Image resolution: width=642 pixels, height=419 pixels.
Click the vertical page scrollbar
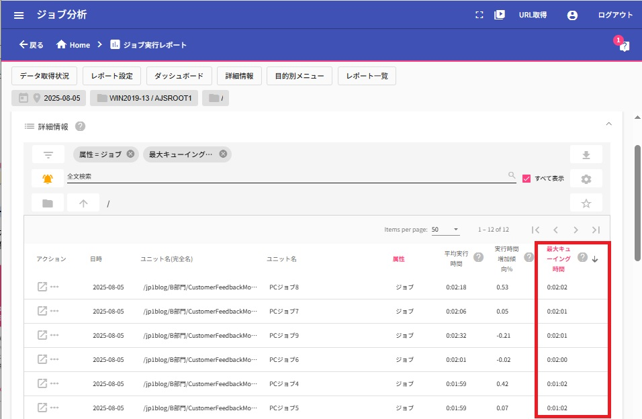tap(637, 203)
